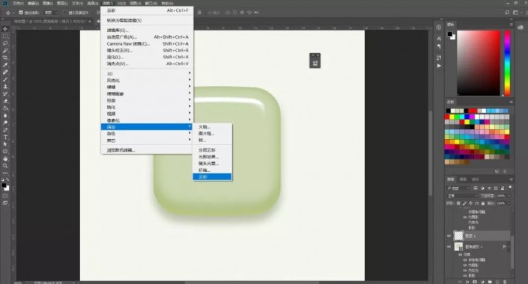
Task: Open the Blur submenu in Filter menu
Action: click(x=147, y=87)
